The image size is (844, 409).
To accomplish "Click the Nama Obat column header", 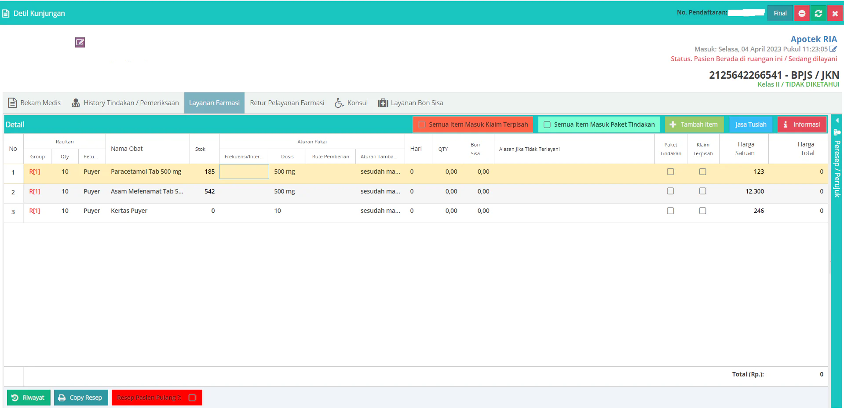I will (148, 149).
